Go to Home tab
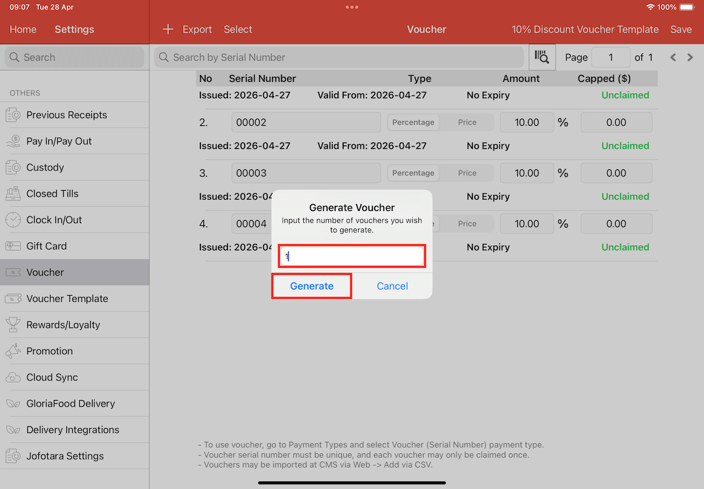704x489 pixels. tap(23, 29)
